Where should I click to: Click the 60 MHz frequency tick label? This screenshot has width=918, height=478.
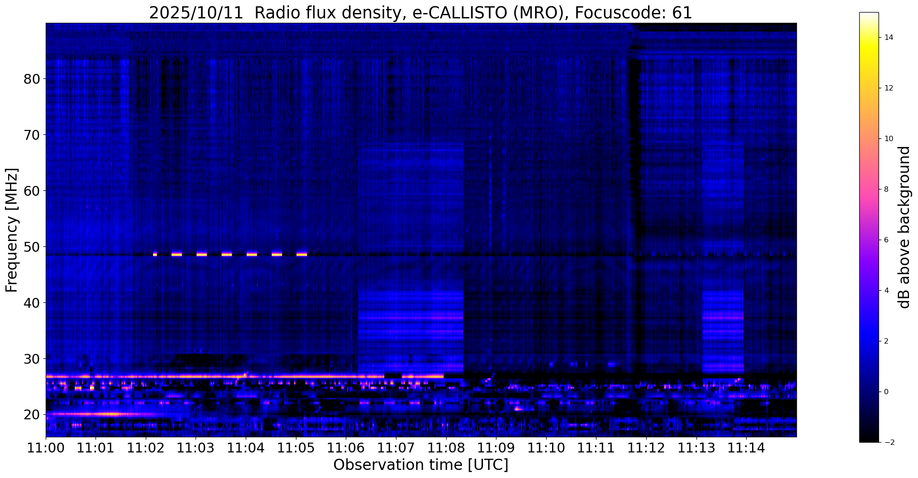[32, 191]
